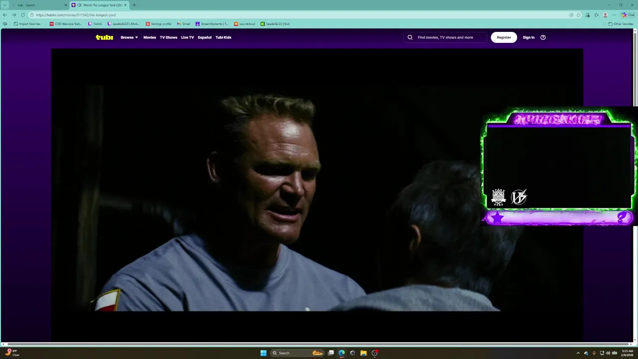This screenshot has width=638, height=359.
Task: Show hidden system tray icons
Action: (578, 353)
